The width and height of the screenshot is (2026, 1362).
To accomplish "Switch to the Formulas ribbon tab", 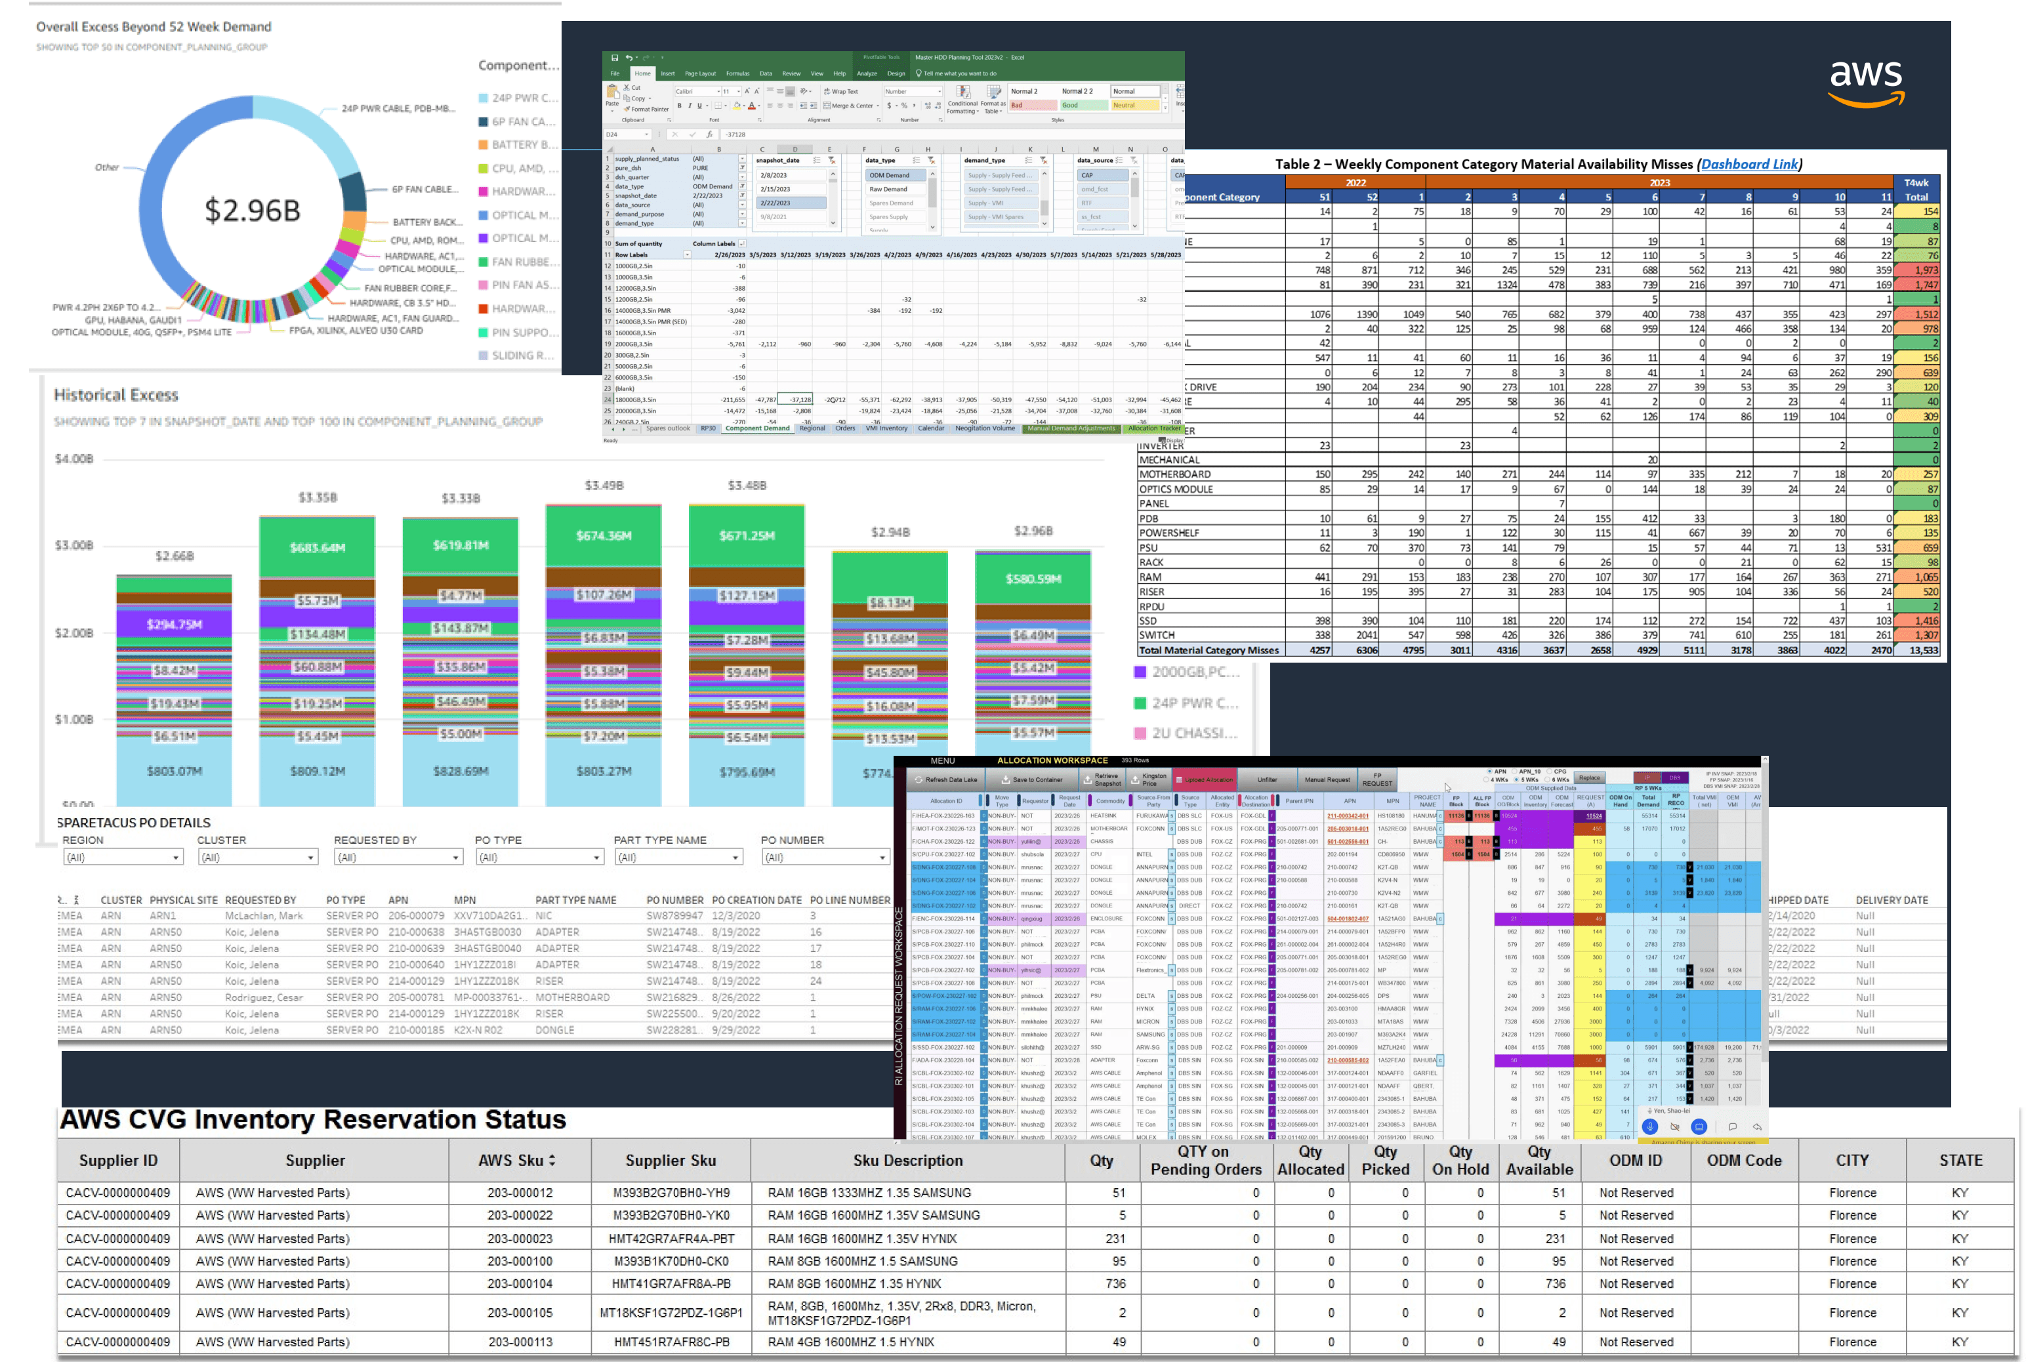I will (x=737, y=74).
